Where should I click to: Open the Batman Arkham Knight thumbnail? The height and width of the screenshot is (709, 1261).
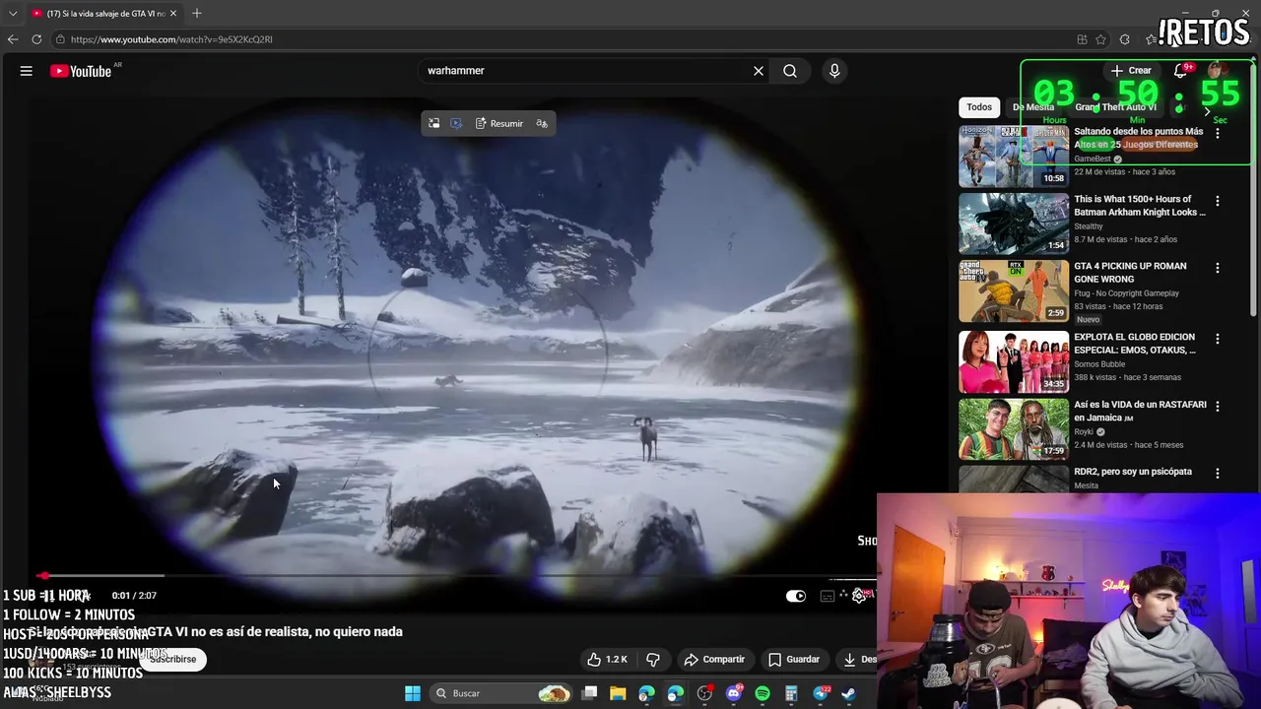pyautogui.click(x=1014, y=224)
